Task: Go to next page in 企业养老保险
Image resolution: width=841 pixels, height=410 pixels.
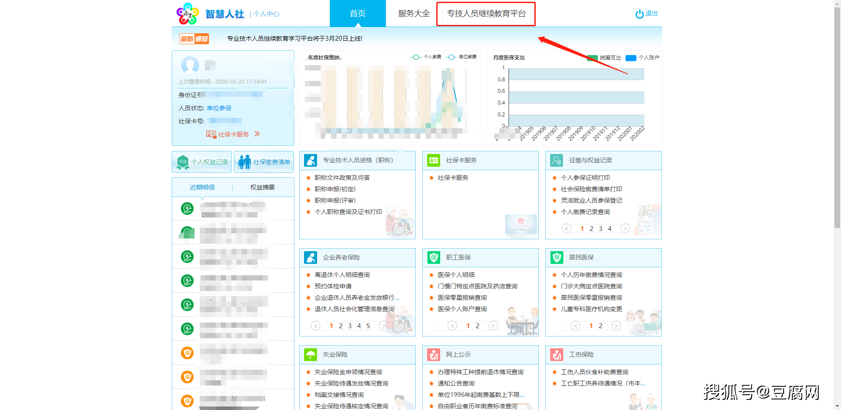Action: click(x=383, y=326)
